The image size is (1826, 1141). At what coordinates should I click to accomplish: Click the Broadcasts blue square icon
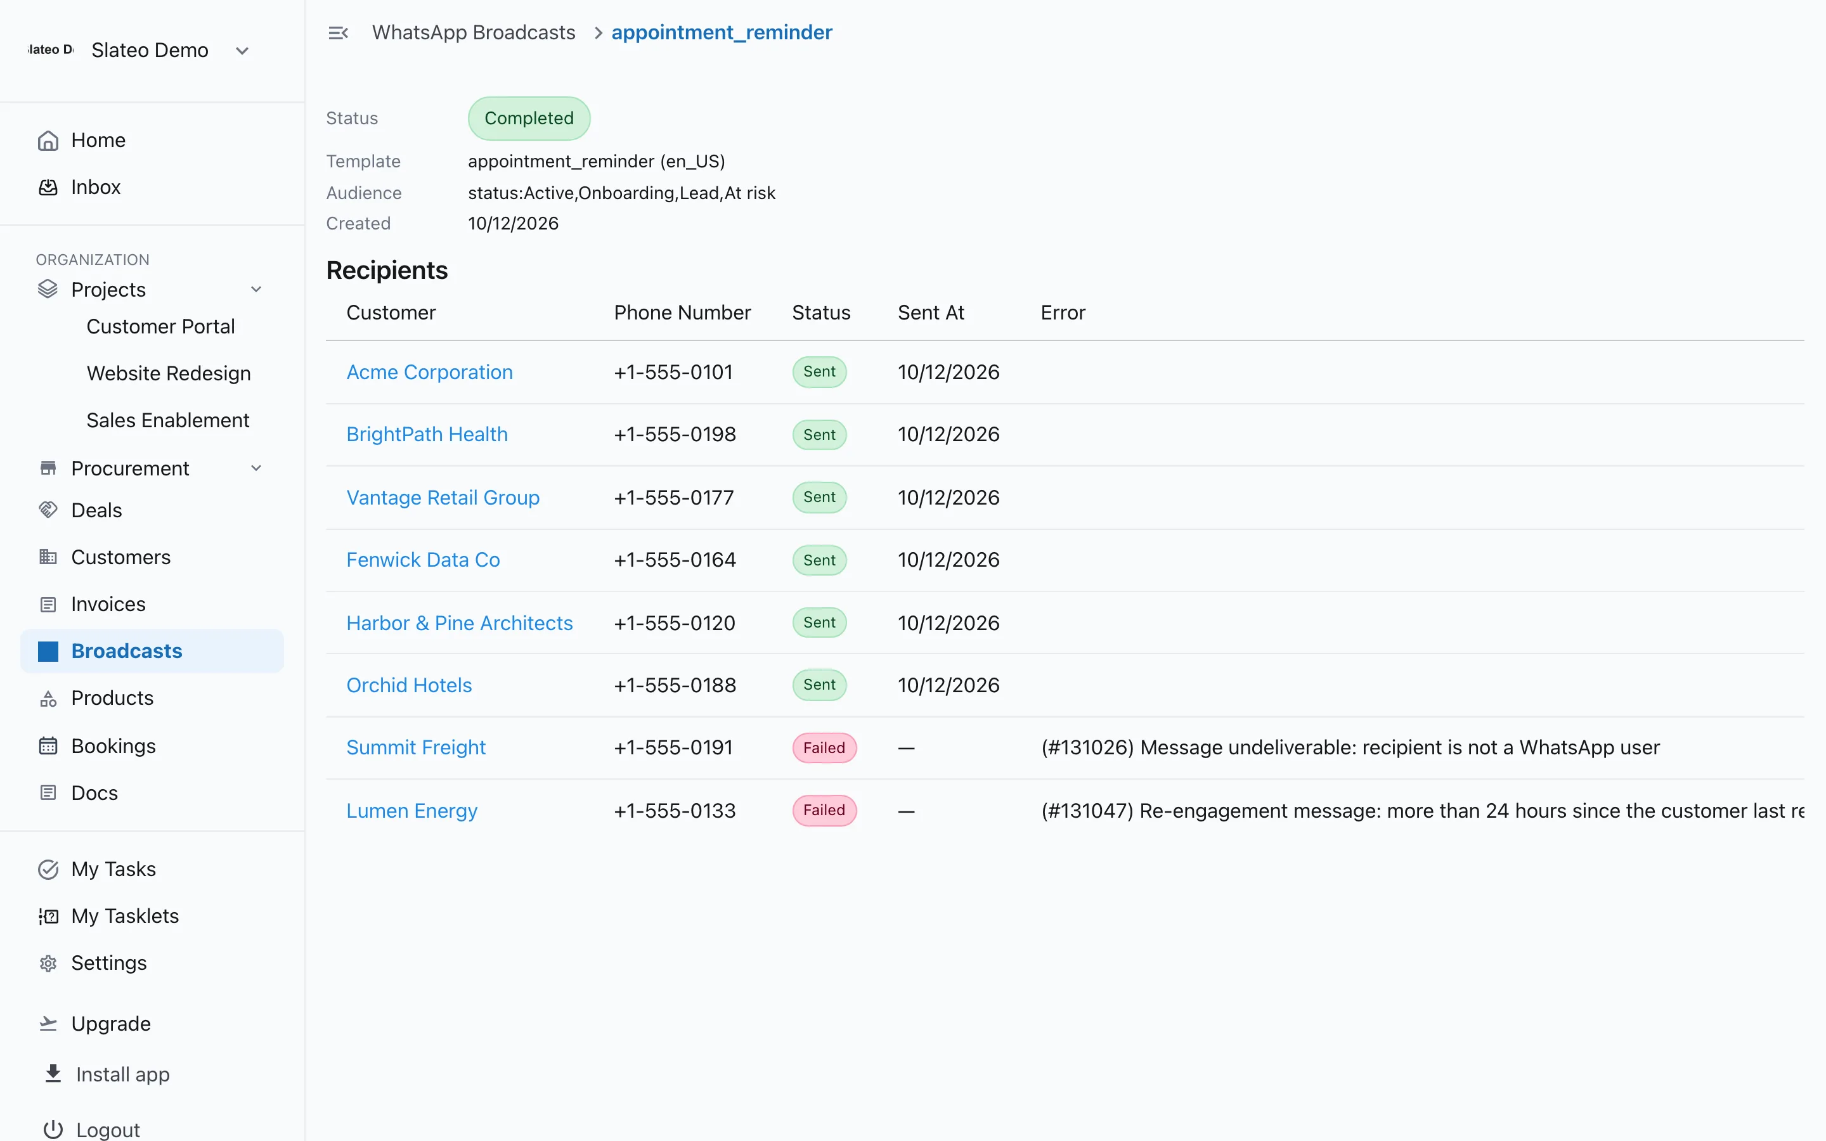pos(48,651)
